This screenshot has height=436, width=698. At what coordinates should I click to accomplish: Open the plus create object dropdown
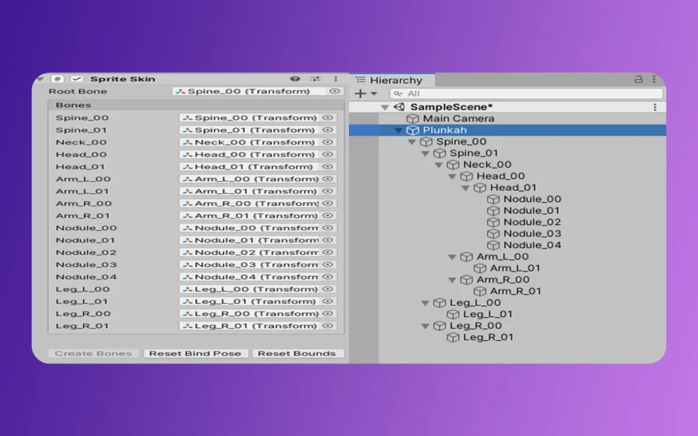[x=365, y=93]
